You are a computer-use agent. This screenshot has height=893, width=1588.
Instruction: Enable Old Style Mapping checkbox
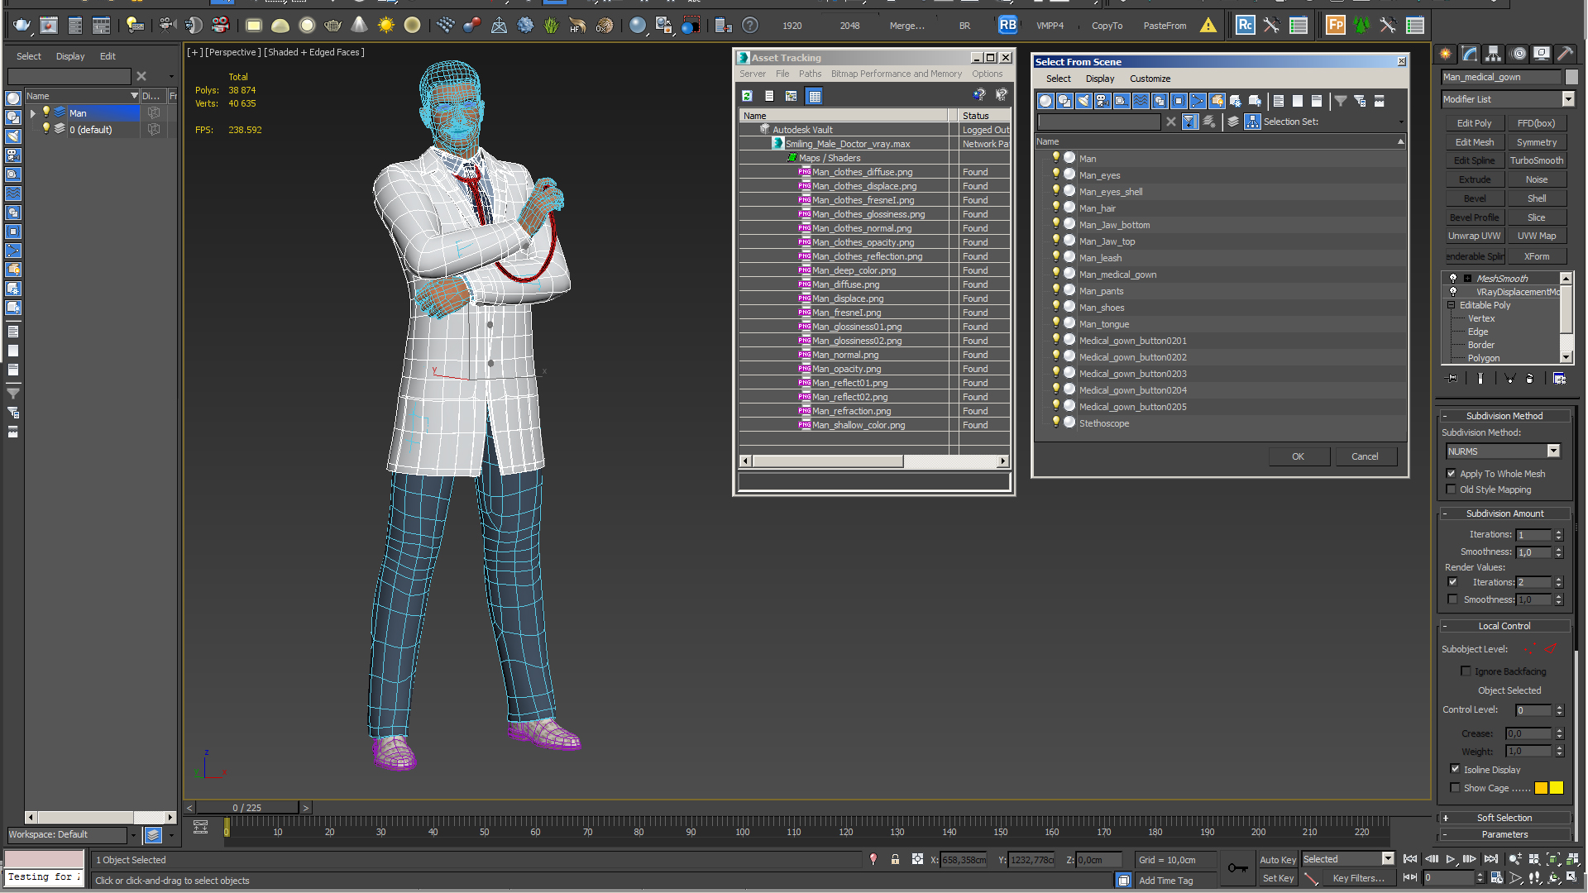click(1451, 489)
